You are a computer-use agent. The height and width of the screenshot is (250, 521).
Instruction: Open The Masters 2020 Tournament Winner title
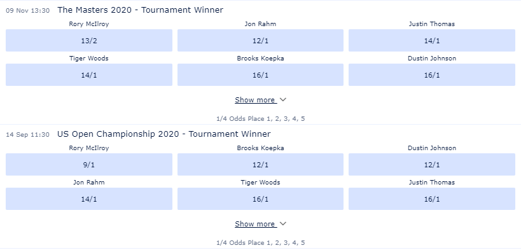point(140,10)
